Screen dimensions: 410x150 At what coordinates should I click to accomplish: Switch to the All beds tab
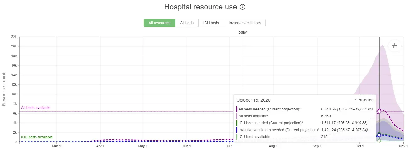(x=187, y=23)
